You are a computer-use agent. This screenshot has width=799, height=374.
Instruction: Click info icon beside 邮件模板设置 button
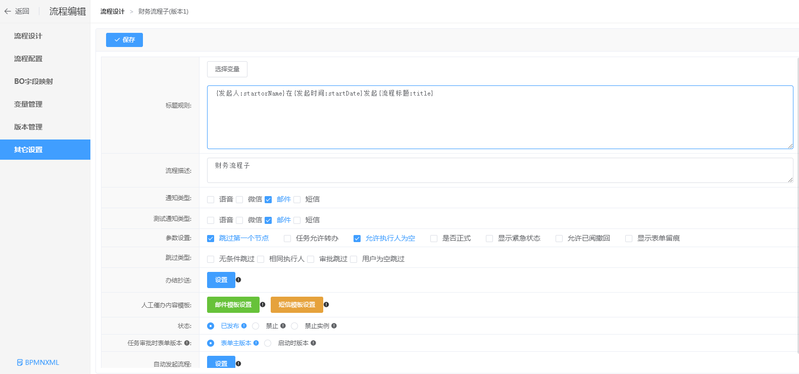pos(263,304)
